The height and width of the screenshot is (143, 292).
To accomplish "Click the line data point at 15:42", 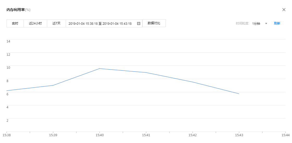I will [192, 82].
